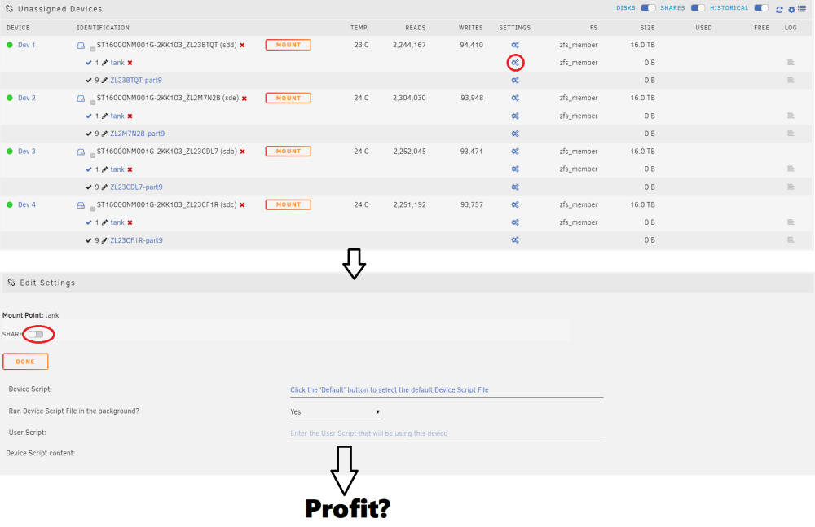The height and width of the screenshot is (527, 815).
Task: Click the User Script input field
Action: (x=447, y=433)
